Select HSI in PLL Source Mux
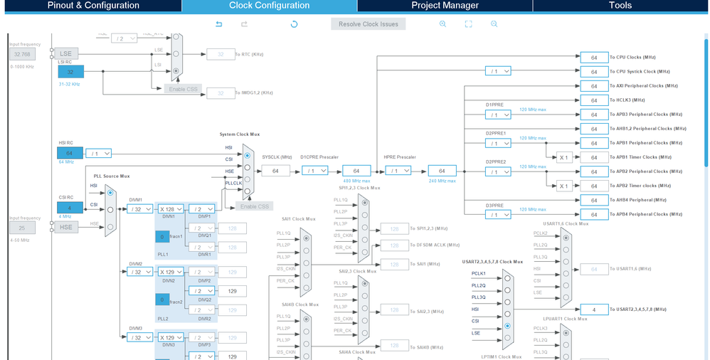Viewport: 710px width, 360px height. pos(110,193)
